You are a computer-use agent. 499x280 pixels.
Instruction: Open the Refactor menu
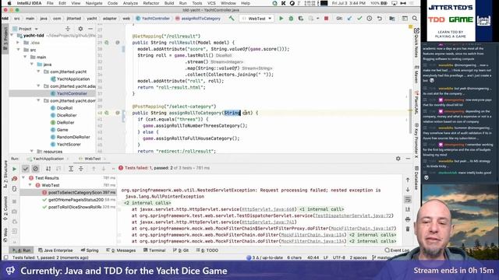tap(150, 3)
